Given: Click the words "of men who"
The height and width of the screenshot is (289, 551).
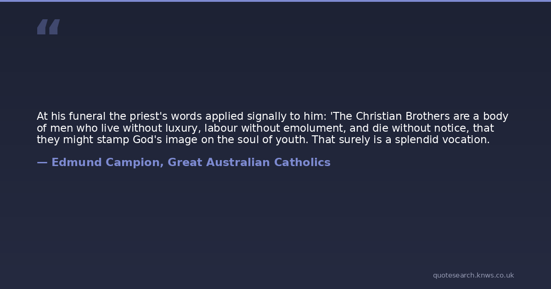Looking at the screenshot, I should (62, 128).
